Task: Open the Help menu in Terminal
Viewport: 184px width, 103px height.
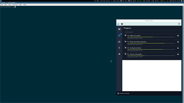Action: [25, 5]
